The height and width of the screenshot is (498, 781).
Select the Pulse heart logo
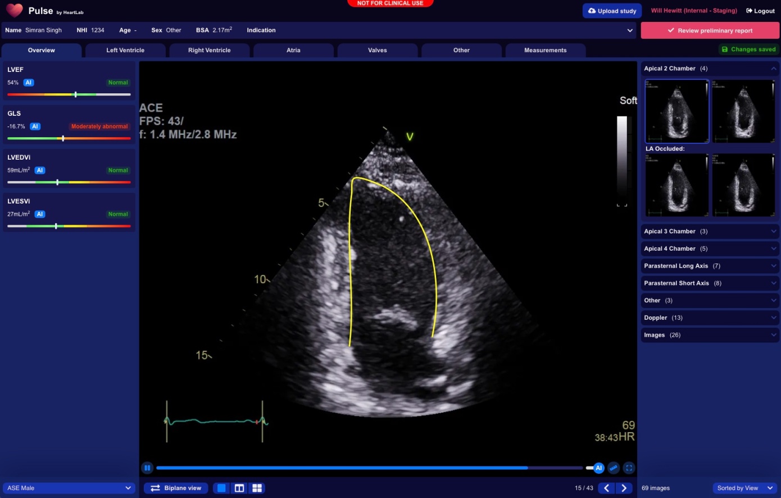[14, 10]
